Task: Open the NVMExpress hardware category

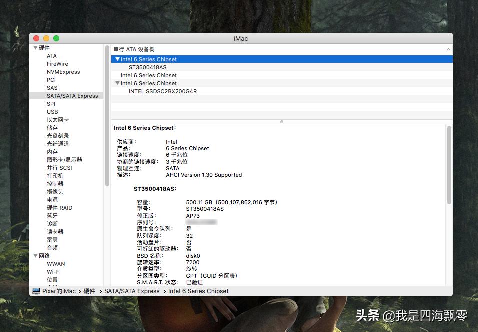Action: pos(63,72)
